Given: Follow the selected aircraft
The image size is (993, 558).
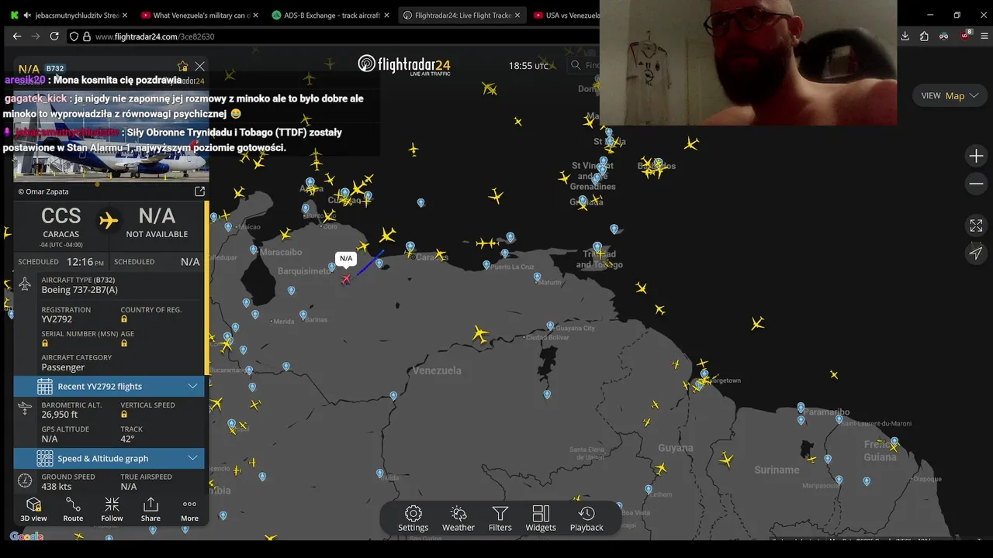Looking at the screenshot, I should point(112,510).
